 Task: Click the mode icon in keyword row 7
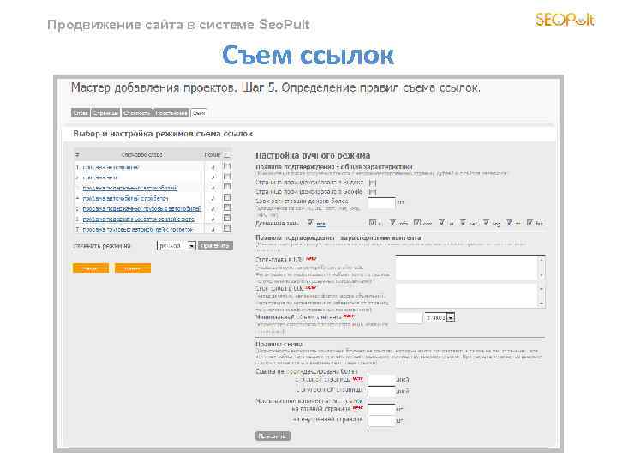213,229
